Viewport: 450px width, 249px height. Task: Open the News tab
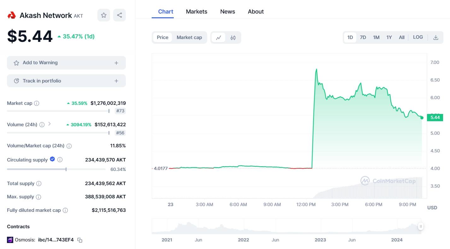[x=228, y=12]
